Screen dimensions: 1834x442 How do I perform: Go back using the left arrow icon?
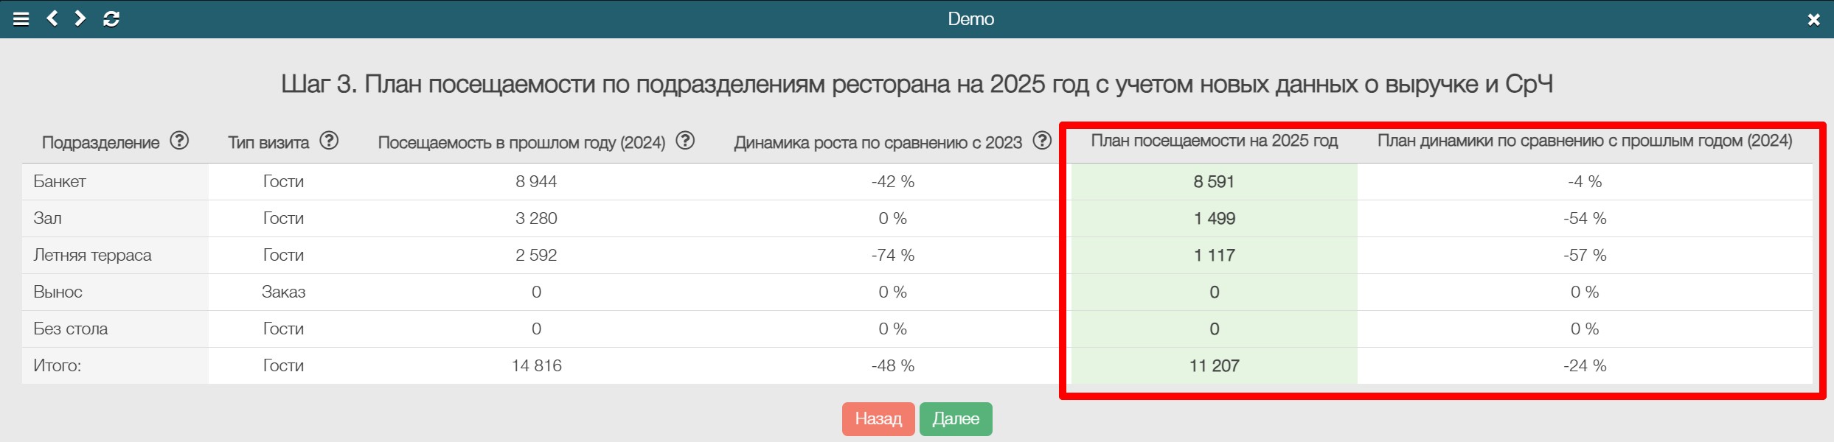(52, 18)
